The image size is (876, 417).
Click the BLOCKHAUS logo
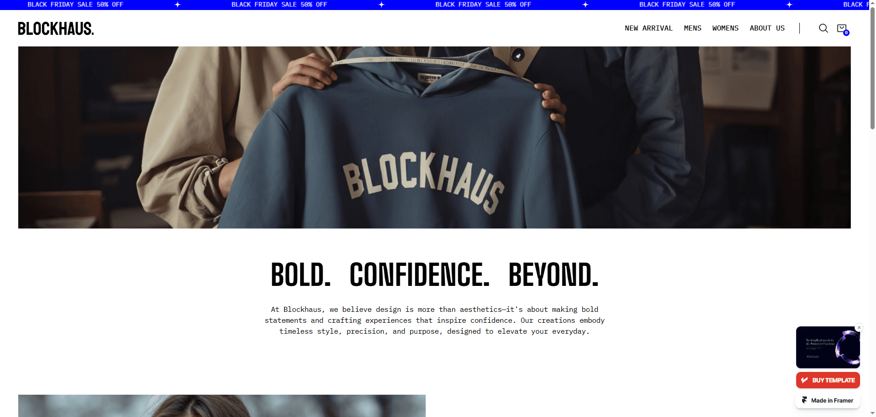pos(56,29)
